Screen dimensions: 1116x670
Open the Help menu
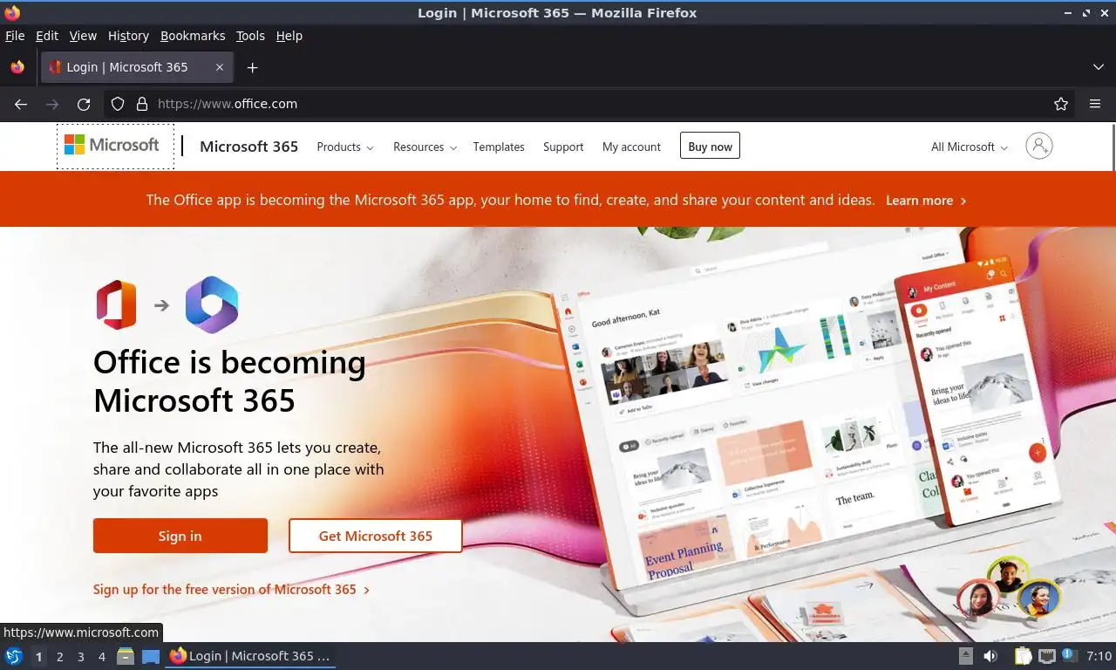[x=289, y=36]
